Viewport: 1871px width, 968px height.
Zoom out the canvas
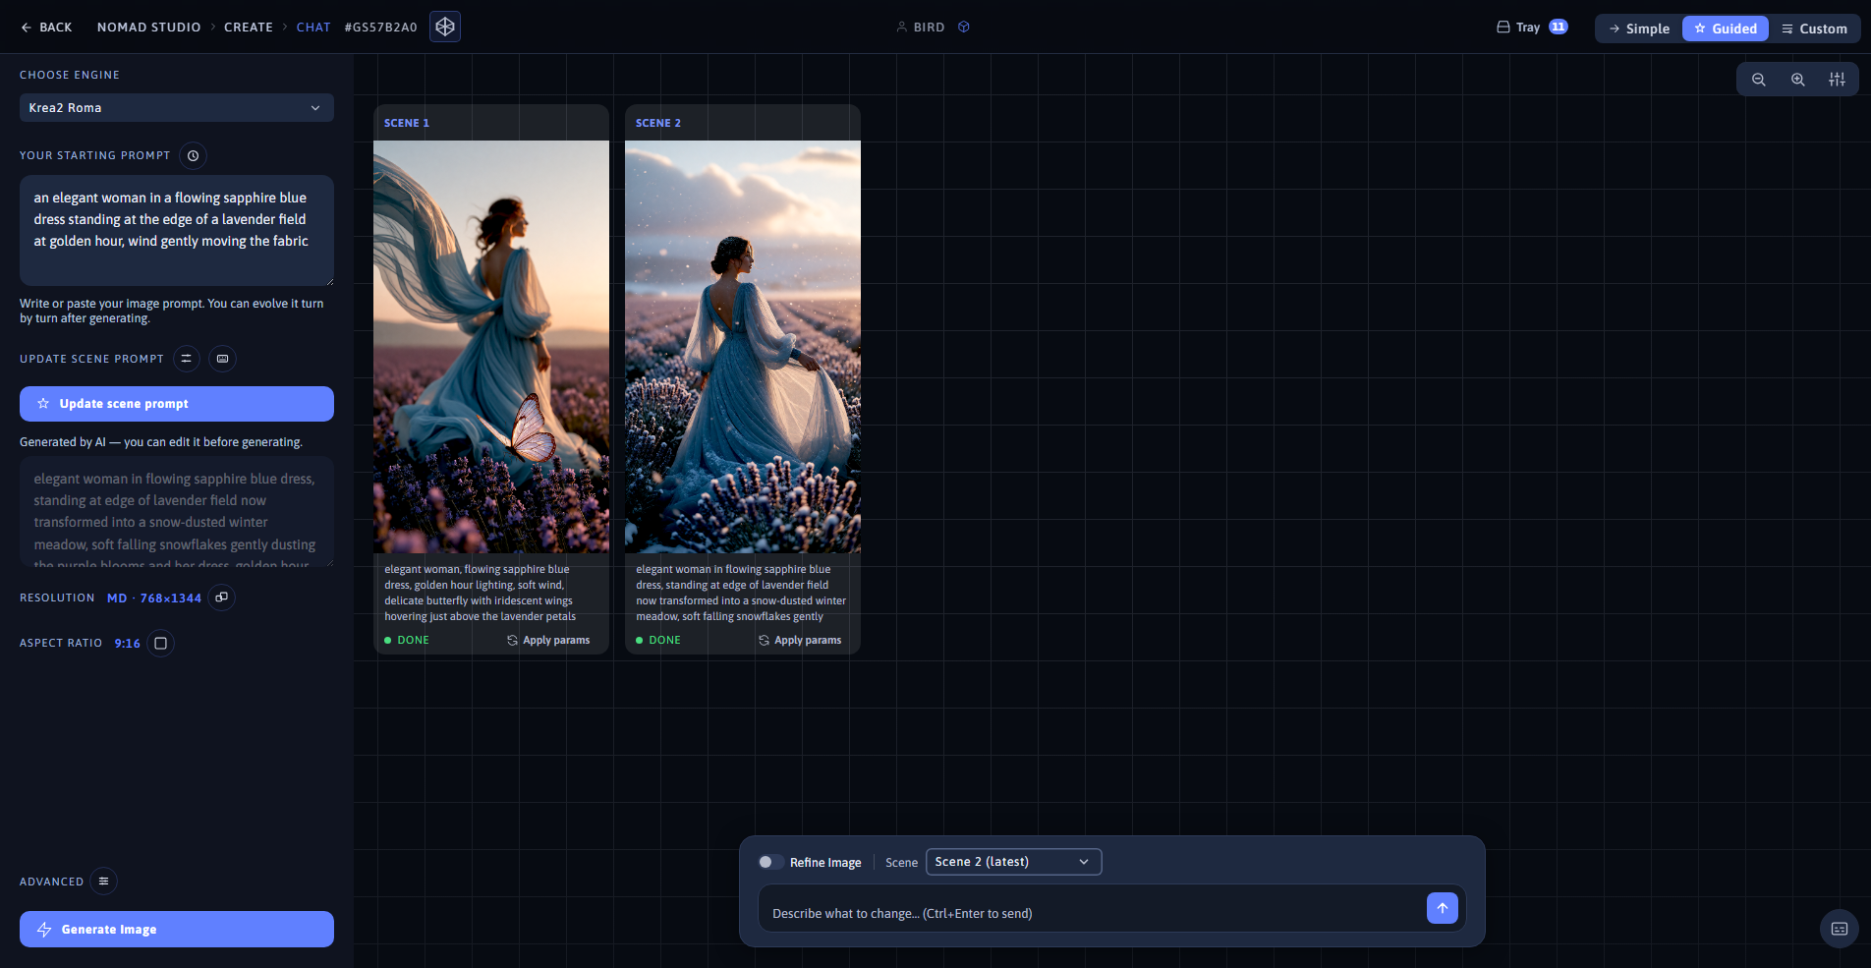(x=1759, y=80)
